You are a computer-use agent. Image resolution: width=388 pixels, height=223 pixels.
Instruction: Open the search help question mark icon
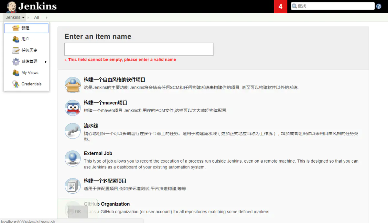379,6
